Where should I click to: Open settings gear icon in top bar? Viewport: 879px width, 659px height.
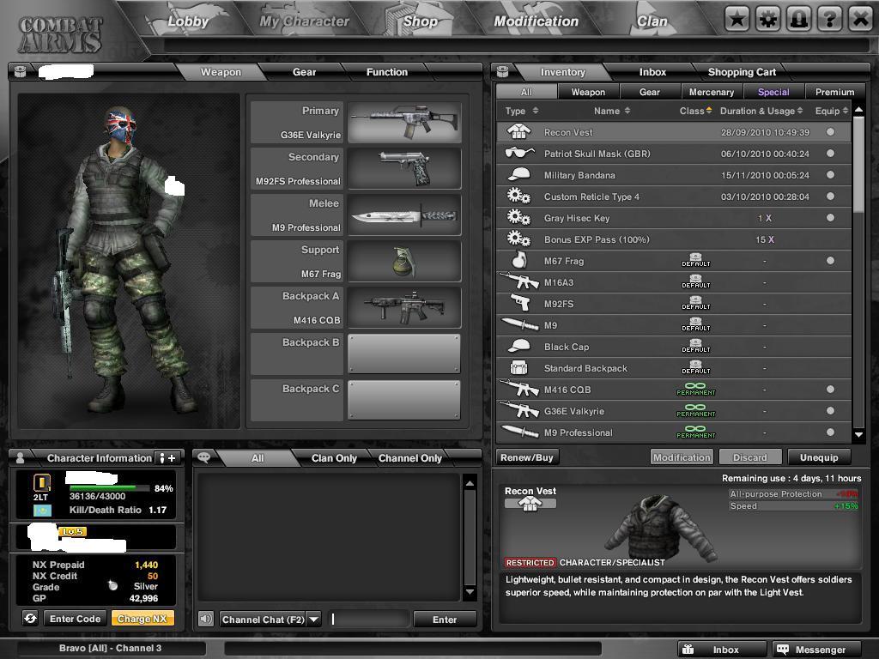point(768,20)
